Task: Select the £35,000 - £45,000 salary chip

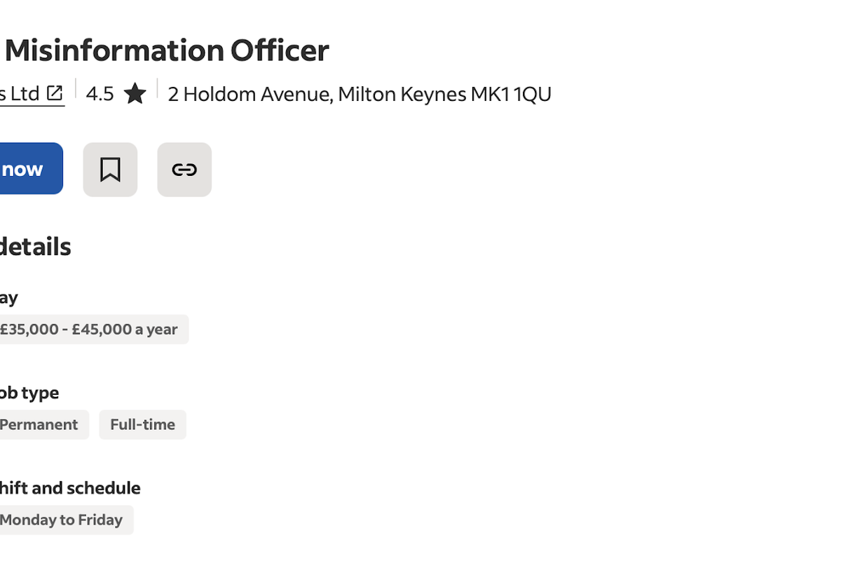Action: (88, 330)
